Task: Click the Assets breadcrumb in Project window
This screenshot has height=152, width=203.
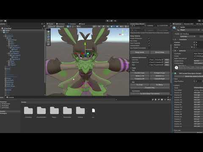Action: (24, 102)
